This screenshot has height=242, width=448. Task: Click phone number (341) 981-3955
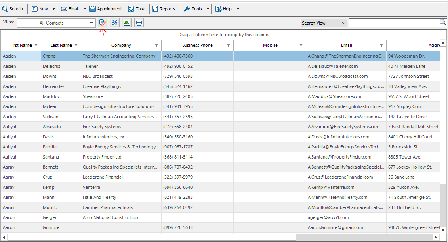click(x=198, y=107)
